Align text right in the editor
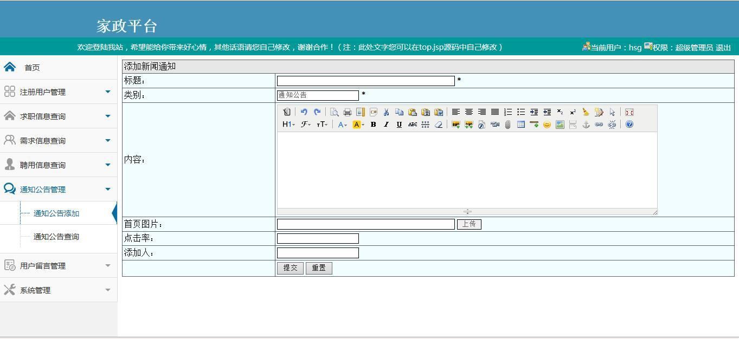The height and width of the screenshot is (339, 739). tap(482, 112)
